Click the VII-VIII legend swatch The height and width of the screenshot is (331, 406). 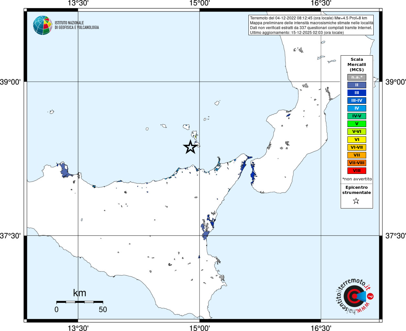click(x=357, y=163)
